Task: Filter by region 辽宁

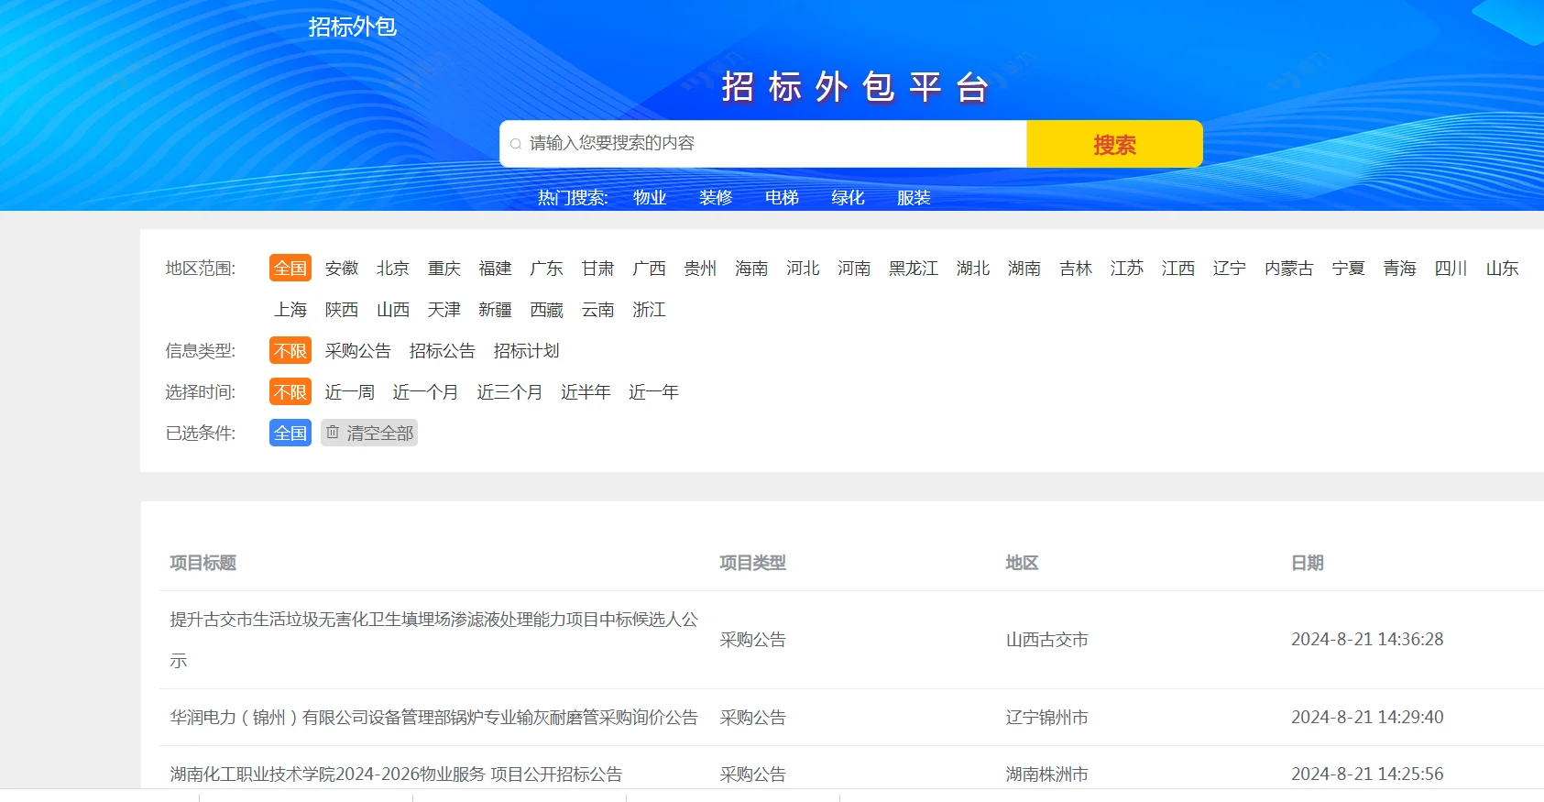Action: 1230,268
